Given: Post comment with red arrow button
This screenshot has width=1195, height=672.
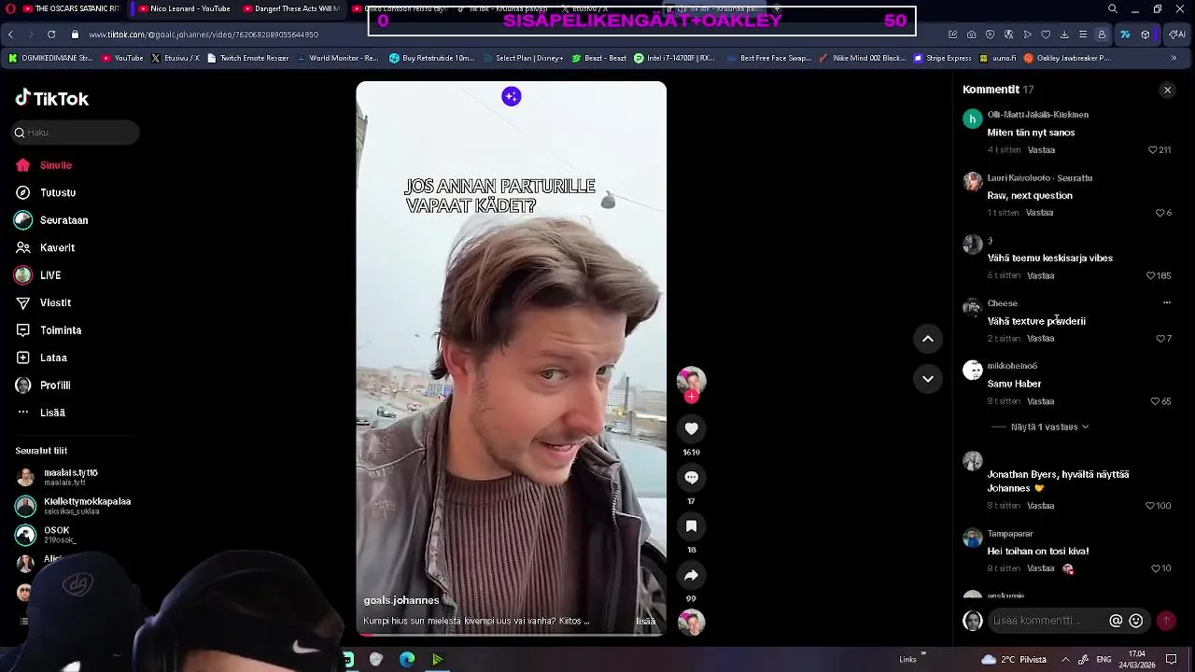Looking at the screenshot, I should (1166, 621).
